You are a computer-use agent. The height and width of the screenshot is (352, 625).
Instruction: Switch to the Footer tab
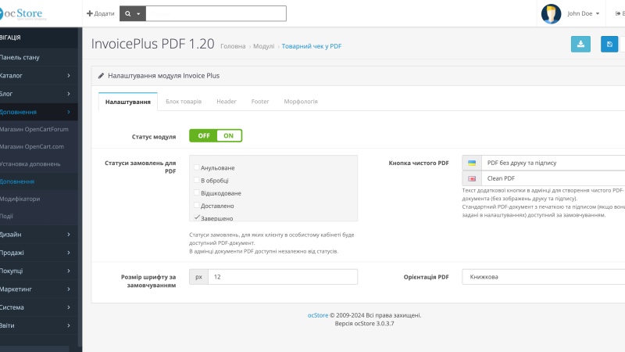[260, 102]
